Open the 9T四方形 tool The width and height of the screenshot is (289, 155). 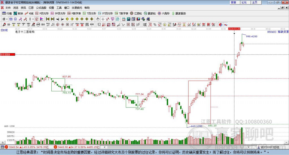pos(106,14)
